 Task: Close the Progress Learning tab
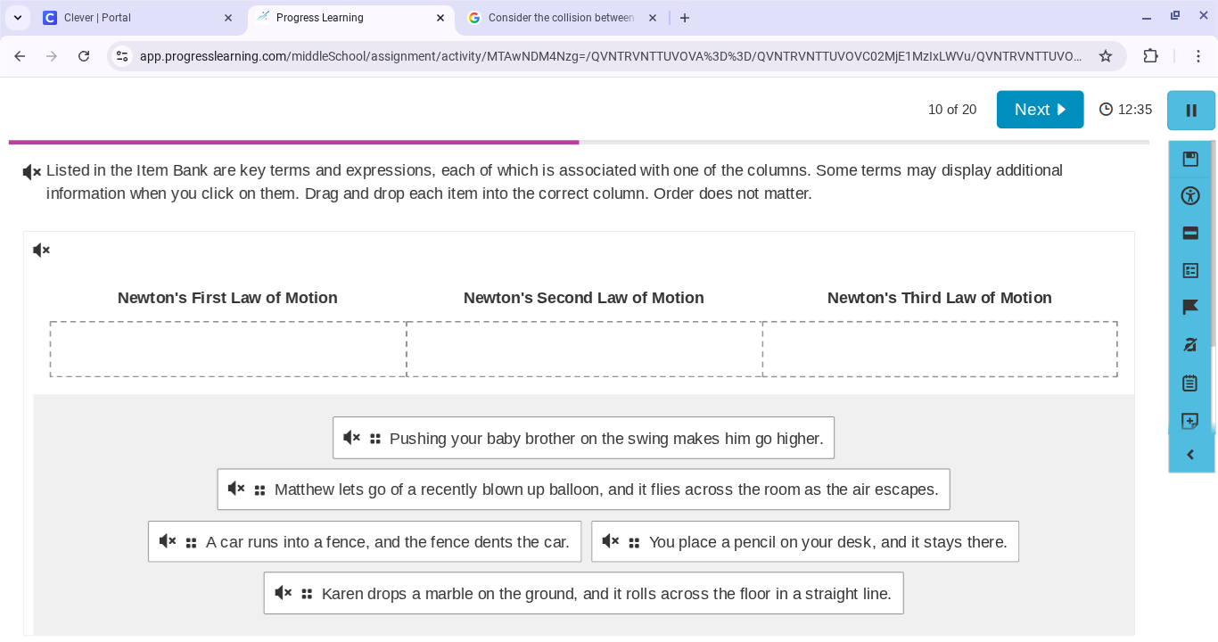pos(440,18)
